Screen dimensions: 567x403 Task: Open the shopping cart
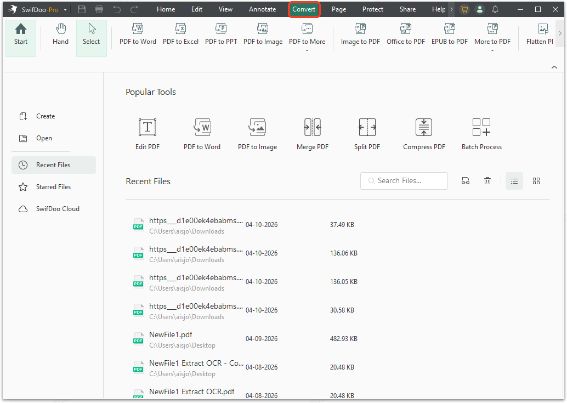(464, 9)
